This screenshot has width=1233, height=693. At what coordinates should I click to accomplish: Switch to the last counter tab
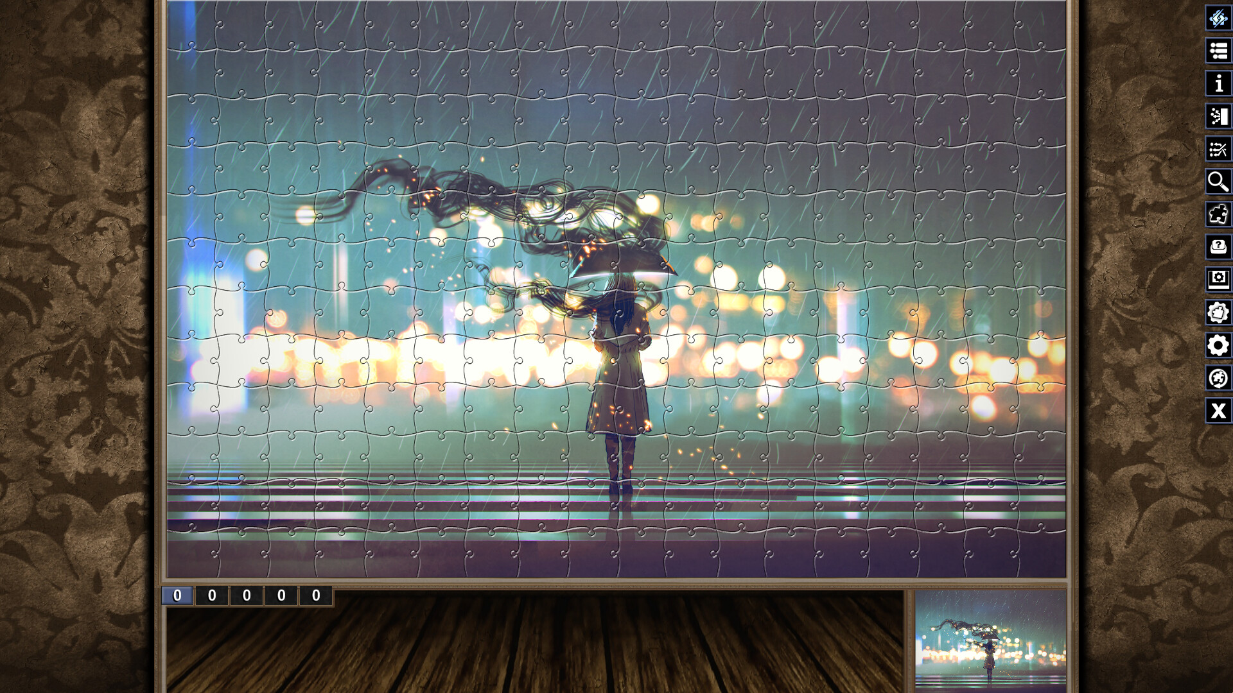(315, 595)
